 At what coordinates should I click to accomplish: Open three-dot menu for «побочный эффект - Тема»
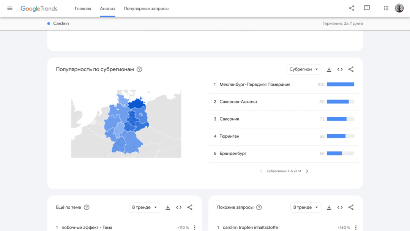[x=195, y=228]
